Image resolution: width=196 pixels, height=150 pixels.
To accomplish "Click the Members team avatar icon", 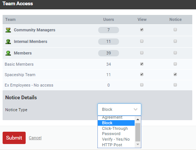I will (x=8, y=53).
